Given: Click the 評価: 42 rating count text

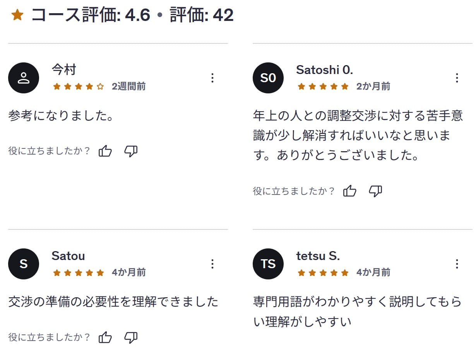Looking at the screenshot, I should pyautogui.click(x=201, y=15).
